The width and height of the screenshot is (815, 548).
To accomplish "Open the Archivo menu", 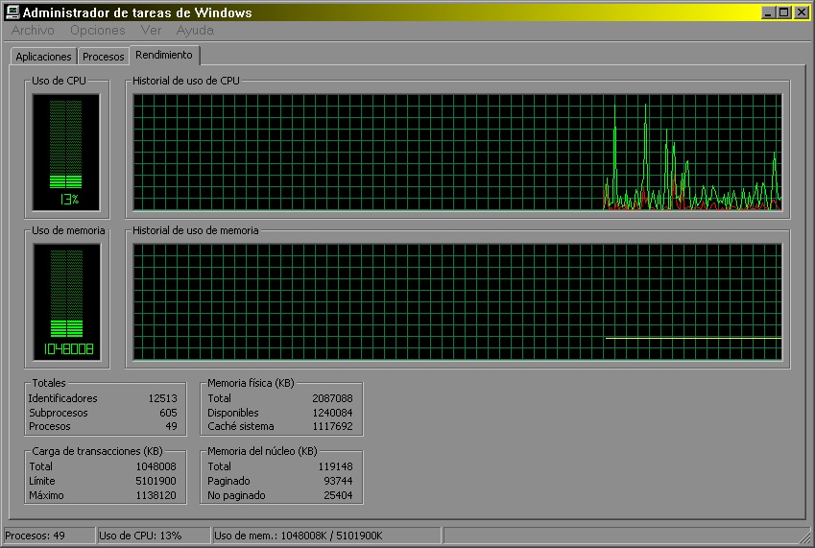I will point(33,30).
